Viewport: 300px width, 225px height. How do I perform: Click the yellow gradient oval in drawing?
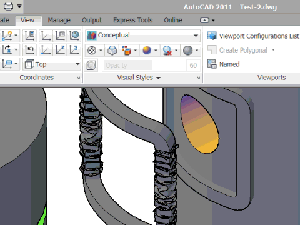pos(200,124)
